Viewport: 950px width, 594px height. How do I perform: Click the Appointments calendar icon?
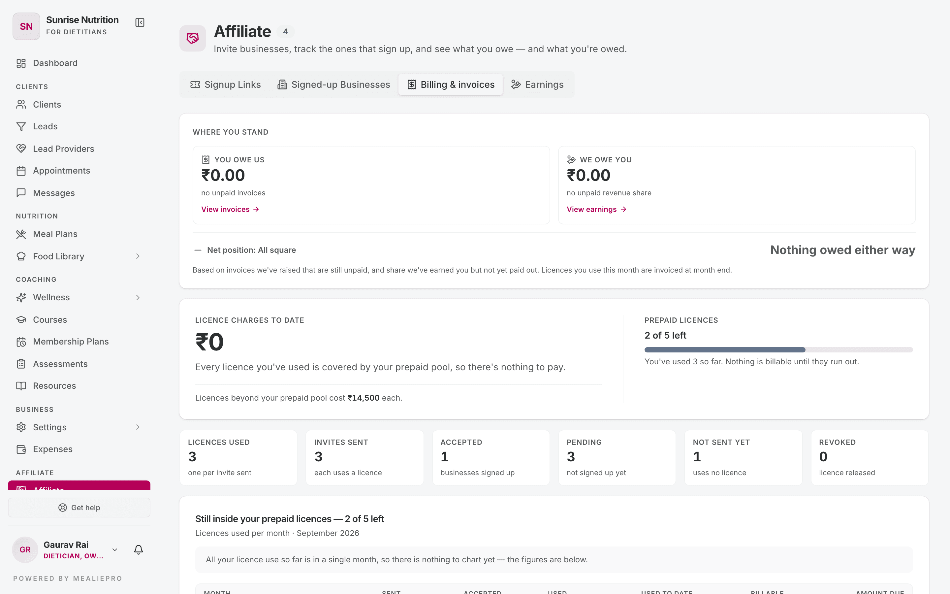(21, 171)
